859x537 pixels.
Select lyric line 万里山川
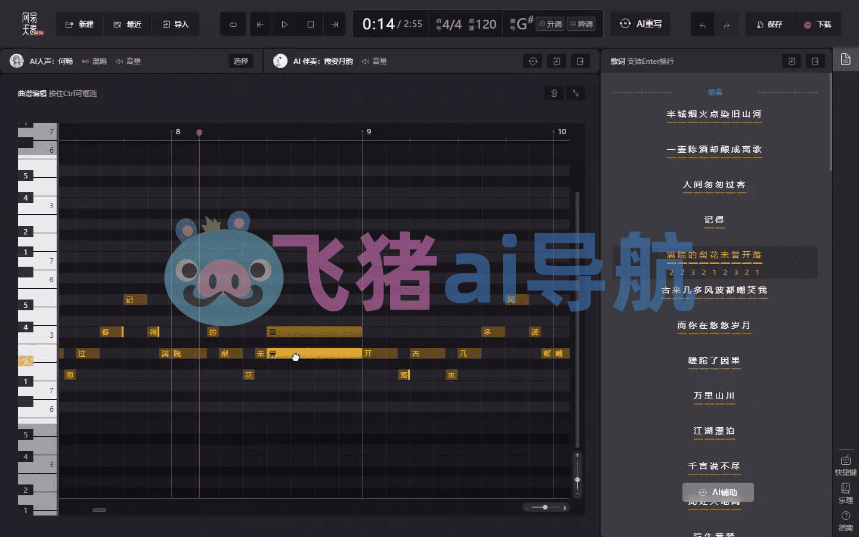coord(714,396)
